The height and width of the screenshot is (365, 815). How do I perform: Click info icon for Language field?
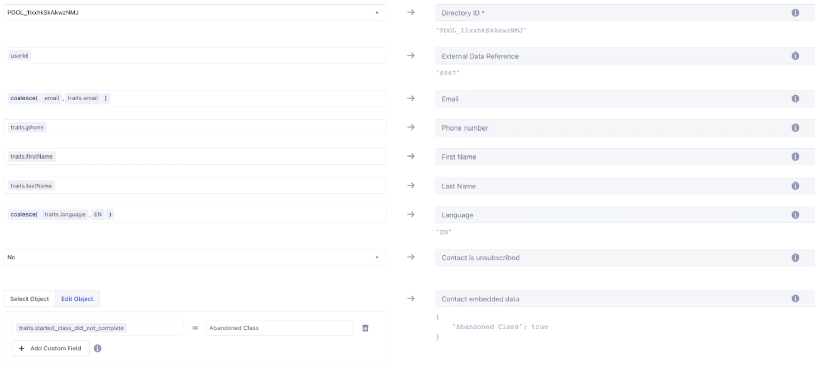[x=795, y=215]
